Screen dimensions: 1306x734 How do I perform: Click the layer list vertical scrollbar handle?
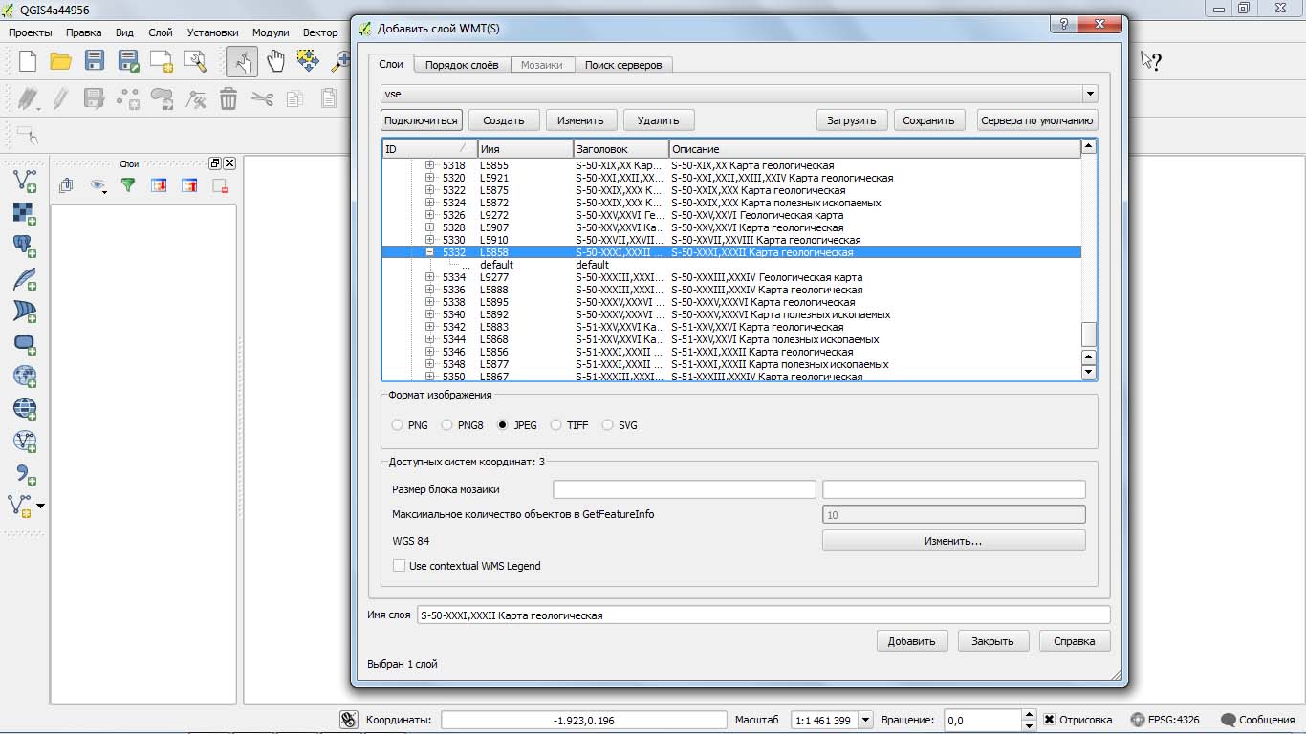[1088, 335]
